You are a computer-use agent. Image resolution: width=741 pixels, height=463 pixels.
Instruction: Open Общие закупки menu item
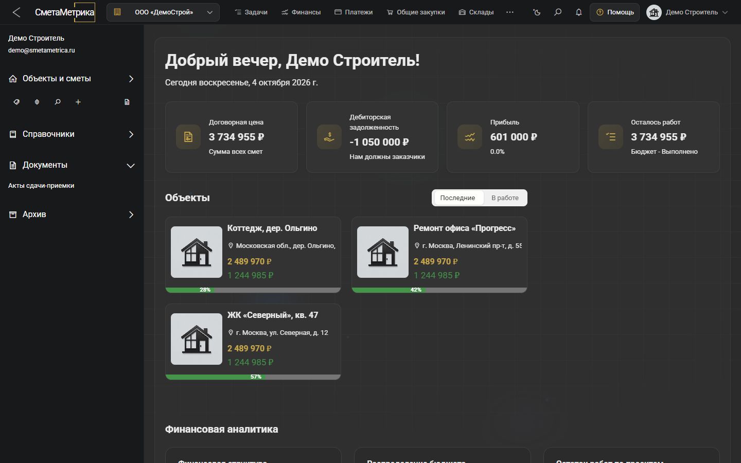(416, 12)
